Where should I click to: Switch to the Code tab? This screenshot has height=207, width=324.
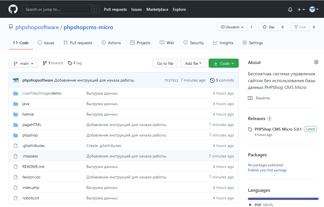pyautogui.click(x=21, y=43)
